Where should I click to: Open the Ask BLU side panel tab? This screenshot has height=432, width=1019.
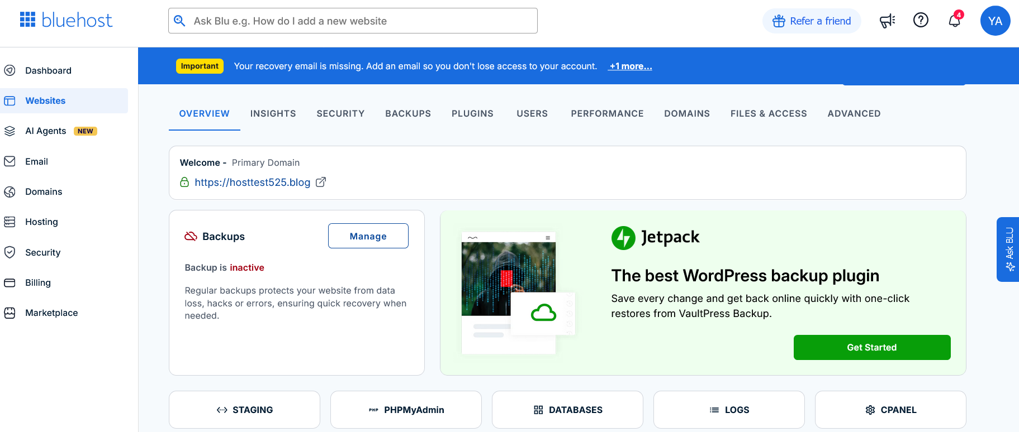1008,249
